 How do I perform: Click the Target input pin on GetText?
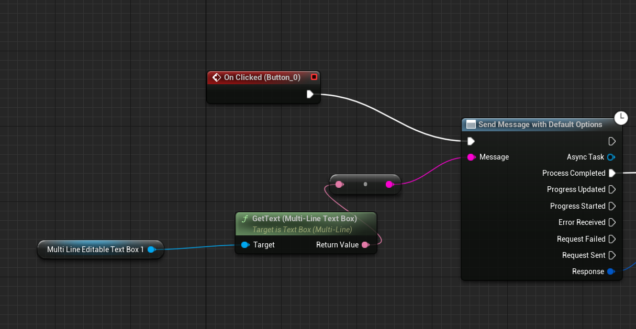tap(245, 245)
